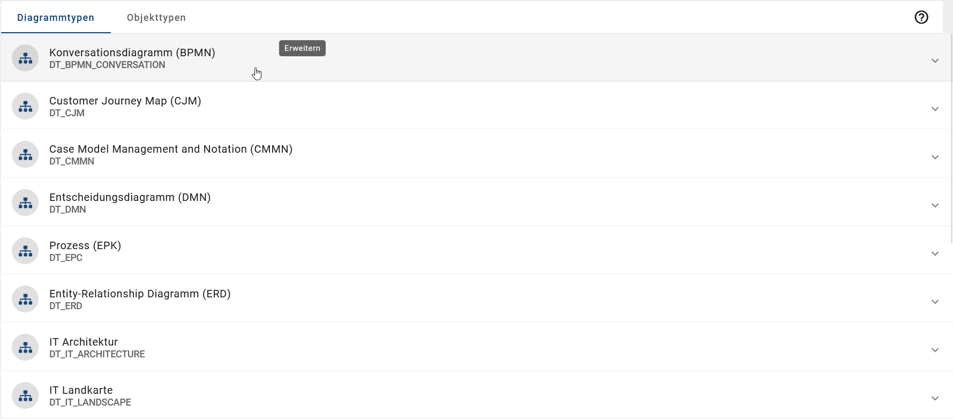This screenshot has width=953, height=419.
Task: Click the CMMN diagram type icon
Action: click(x=25, y=154)
